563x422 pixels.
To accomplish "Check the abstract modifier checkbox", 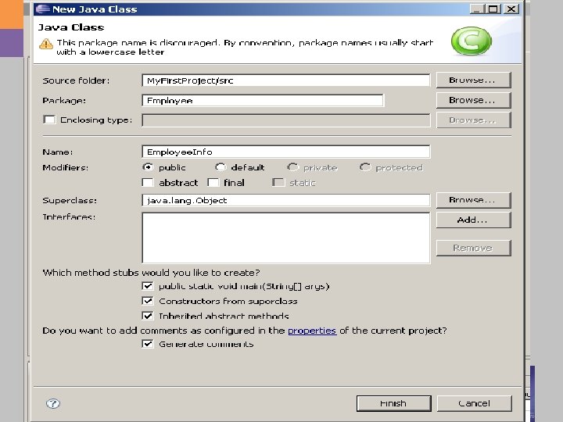I will pos(148,183).
